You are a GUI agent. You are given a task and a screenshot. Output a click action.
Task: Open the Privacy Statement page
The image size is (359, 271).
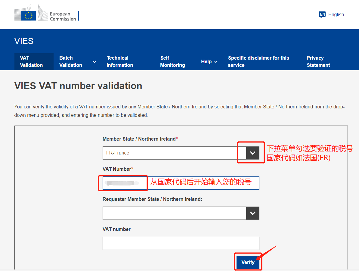[318, 61]
